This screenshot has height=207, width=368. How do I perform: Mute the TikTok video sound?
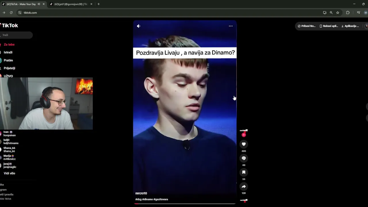[139, 26]
